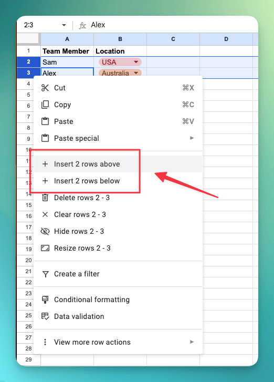The height and width of the screenshot is (382, 274).
Task: Select the column C header
Action: (173, 39)
